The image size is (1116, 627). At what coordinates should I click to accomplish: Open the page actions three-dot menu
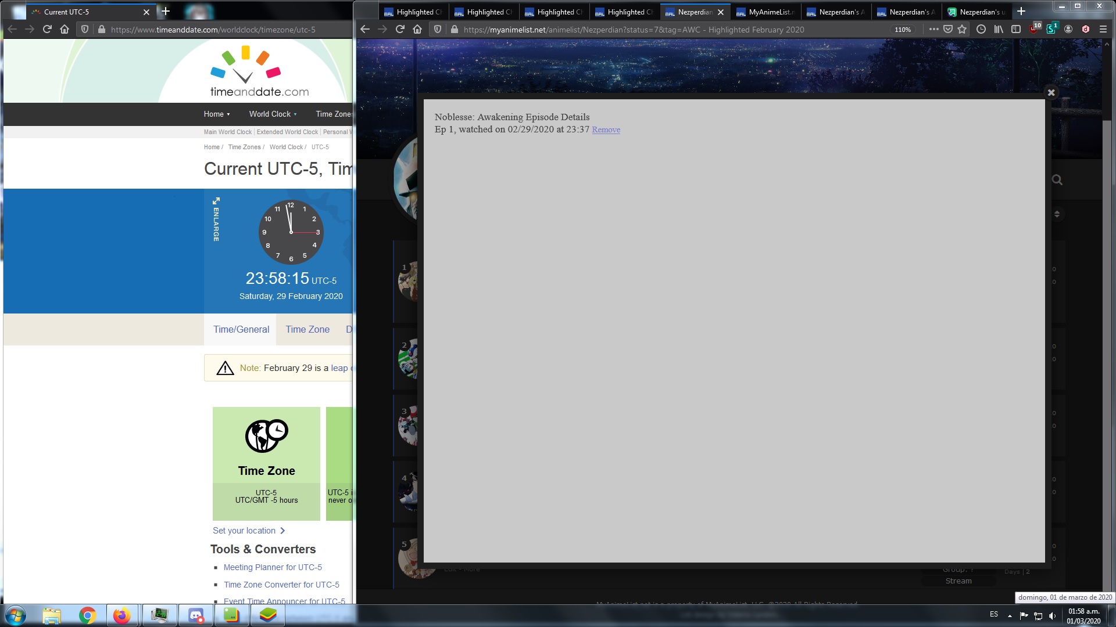(x=934, y=29)
